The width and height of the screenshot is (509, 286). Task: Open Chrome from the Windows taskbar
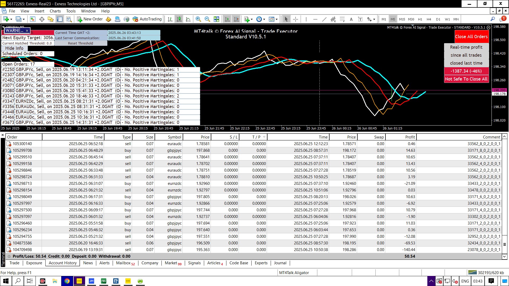tap(67, 281)
